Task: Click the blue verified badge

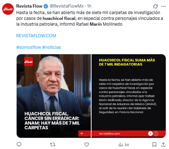Action: click(x=46, y=6)
